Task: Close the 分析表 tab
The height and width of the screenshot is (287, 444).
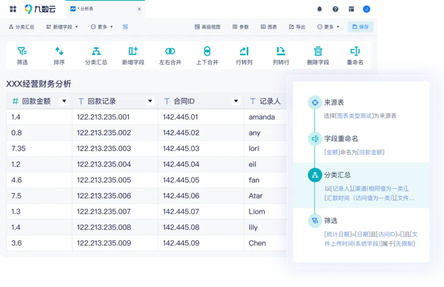Action: (x=139, y=9)
